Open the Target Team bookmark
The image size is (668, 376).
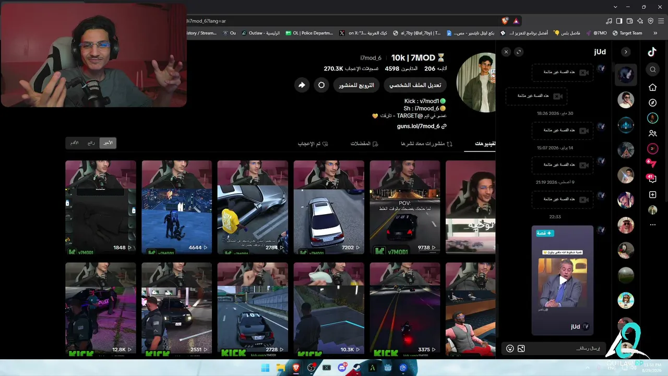[x=627, y=33]
